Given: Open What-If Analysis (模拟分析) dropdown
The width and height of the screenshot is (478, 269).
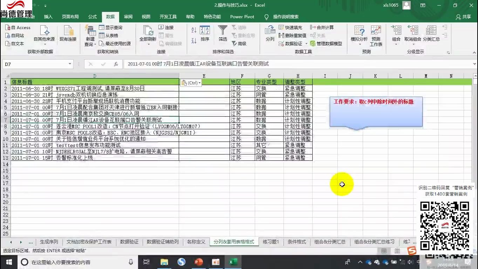Looking at the screenshot, I should click(x=359, y=36).
